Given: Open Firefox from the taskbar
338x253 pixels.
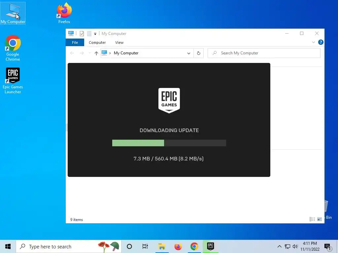Looking at the screenshot, I should pos(178,246).
